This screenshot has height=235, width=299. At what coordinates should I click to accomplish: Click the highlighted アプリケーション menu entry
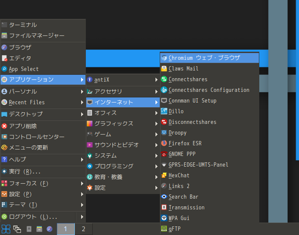click(43, 79)
